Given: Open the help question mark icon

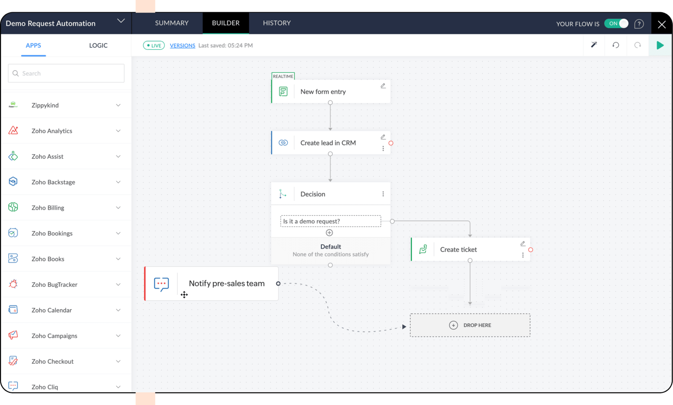Looking at the screenshot, I should (639, 24).
